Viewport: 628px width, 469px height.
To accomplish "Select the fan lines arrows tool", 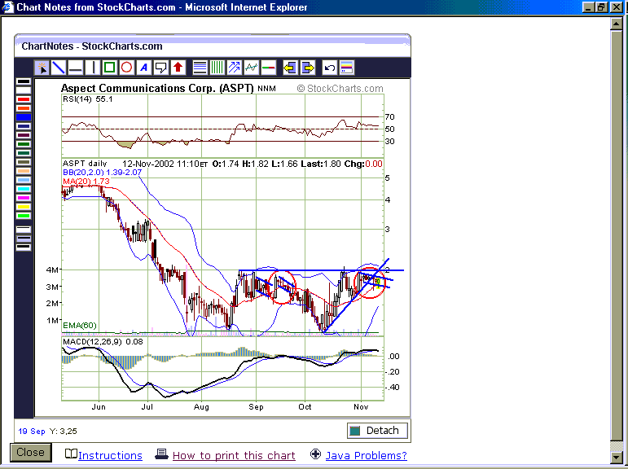I will (x=234, y=68).
